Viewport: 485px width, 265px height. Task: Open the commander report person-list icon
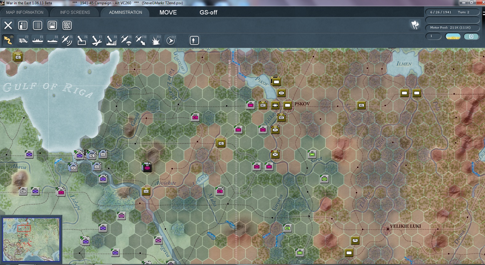[23, 25]
